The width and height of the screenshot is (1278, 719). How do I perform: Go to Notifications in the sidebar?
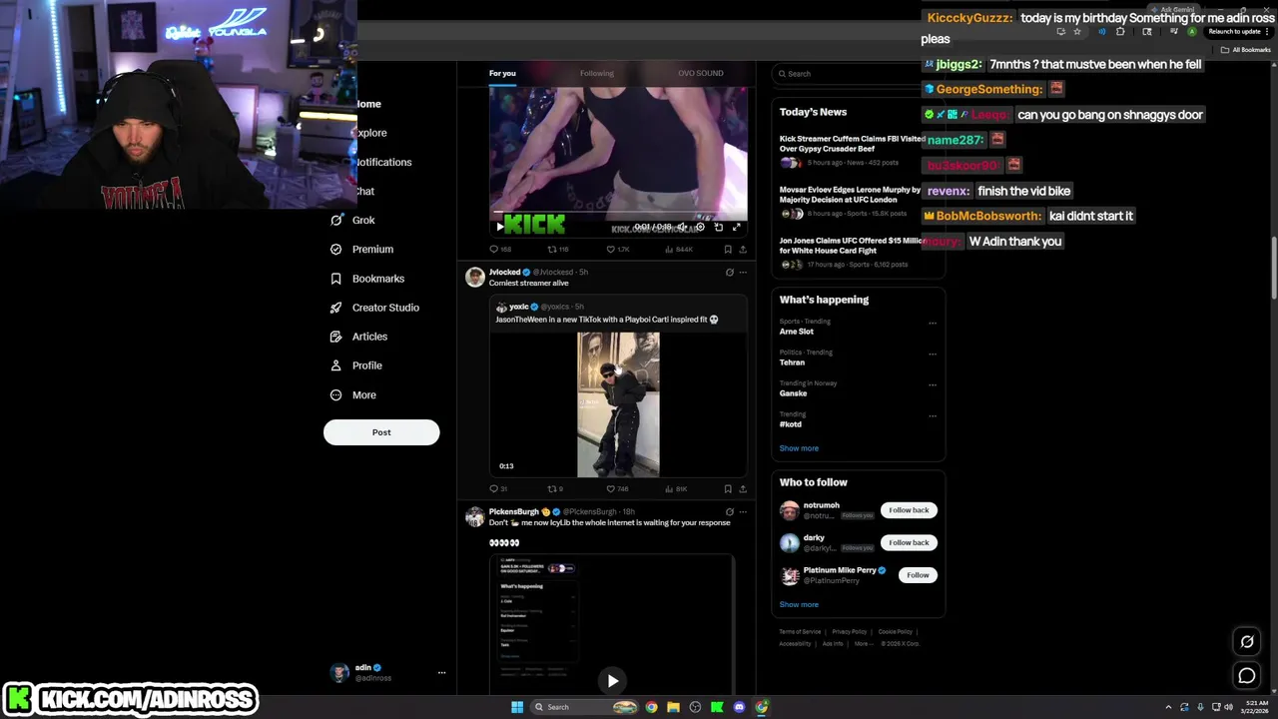pos(384,162)
